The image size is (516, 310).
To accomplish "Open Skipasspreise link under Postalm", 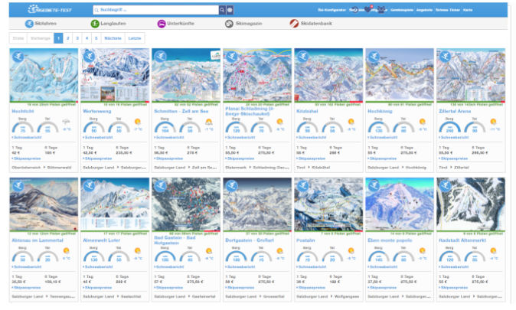I will tap(312, 288).
